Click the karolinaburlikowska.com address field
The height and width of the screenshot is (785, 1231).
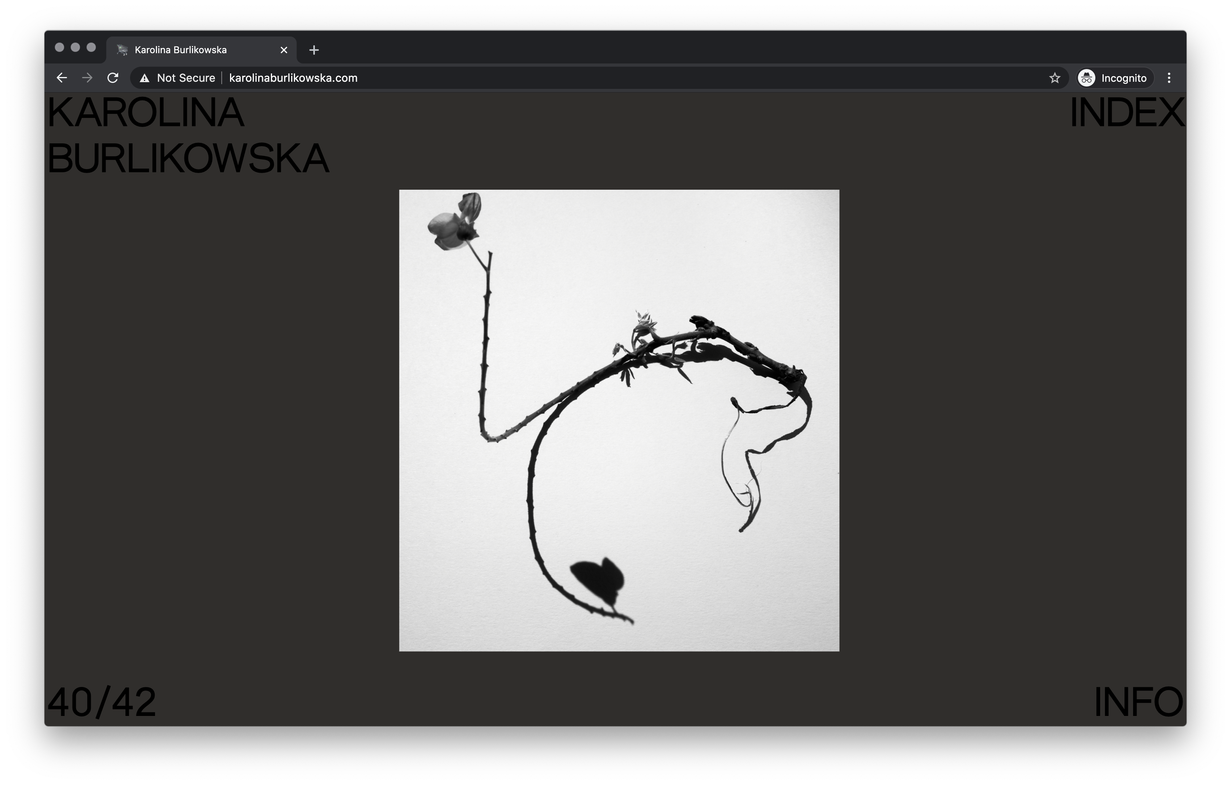pos(293,78)
